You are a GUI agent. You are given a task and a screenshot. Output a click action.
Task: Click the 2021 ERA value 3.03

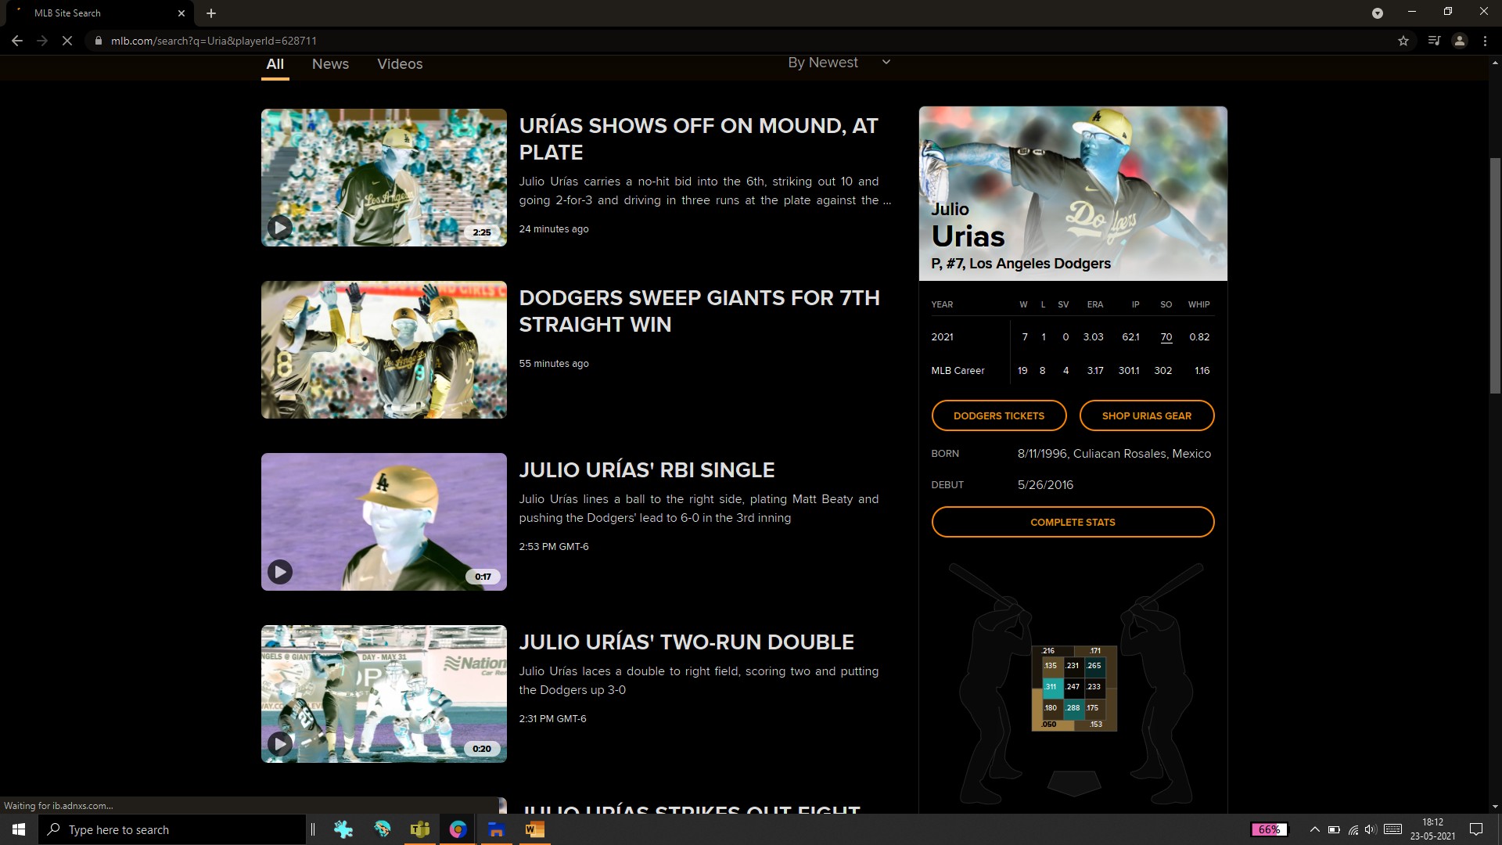coord(1093,337)
